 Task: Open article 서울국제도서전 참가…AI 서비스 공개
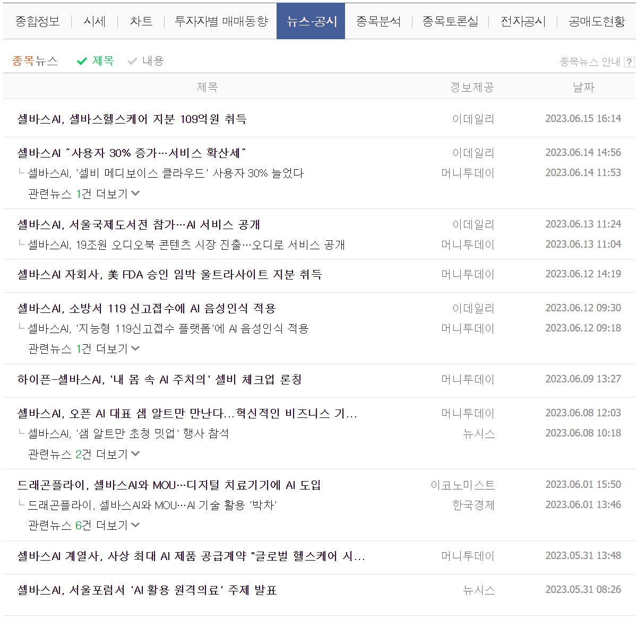[x=139, y=224]
